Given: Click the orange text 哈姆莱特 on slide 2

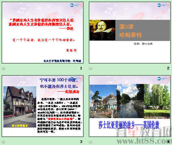Looking at the screenshot, I should pyautogui.click(x=130, y=35).
